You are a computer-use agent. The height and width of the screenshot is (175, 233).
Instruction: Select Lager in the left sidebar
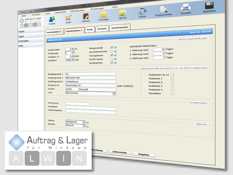(31, 36)
